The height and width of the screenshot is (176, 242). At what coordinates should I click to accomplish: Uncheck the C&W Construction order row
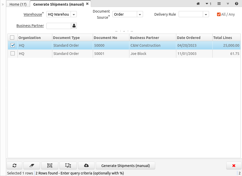click(x=12, y=45)
